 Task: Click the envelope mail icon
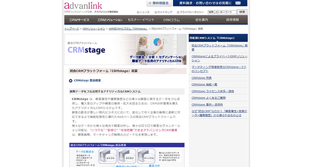[238, 3]
